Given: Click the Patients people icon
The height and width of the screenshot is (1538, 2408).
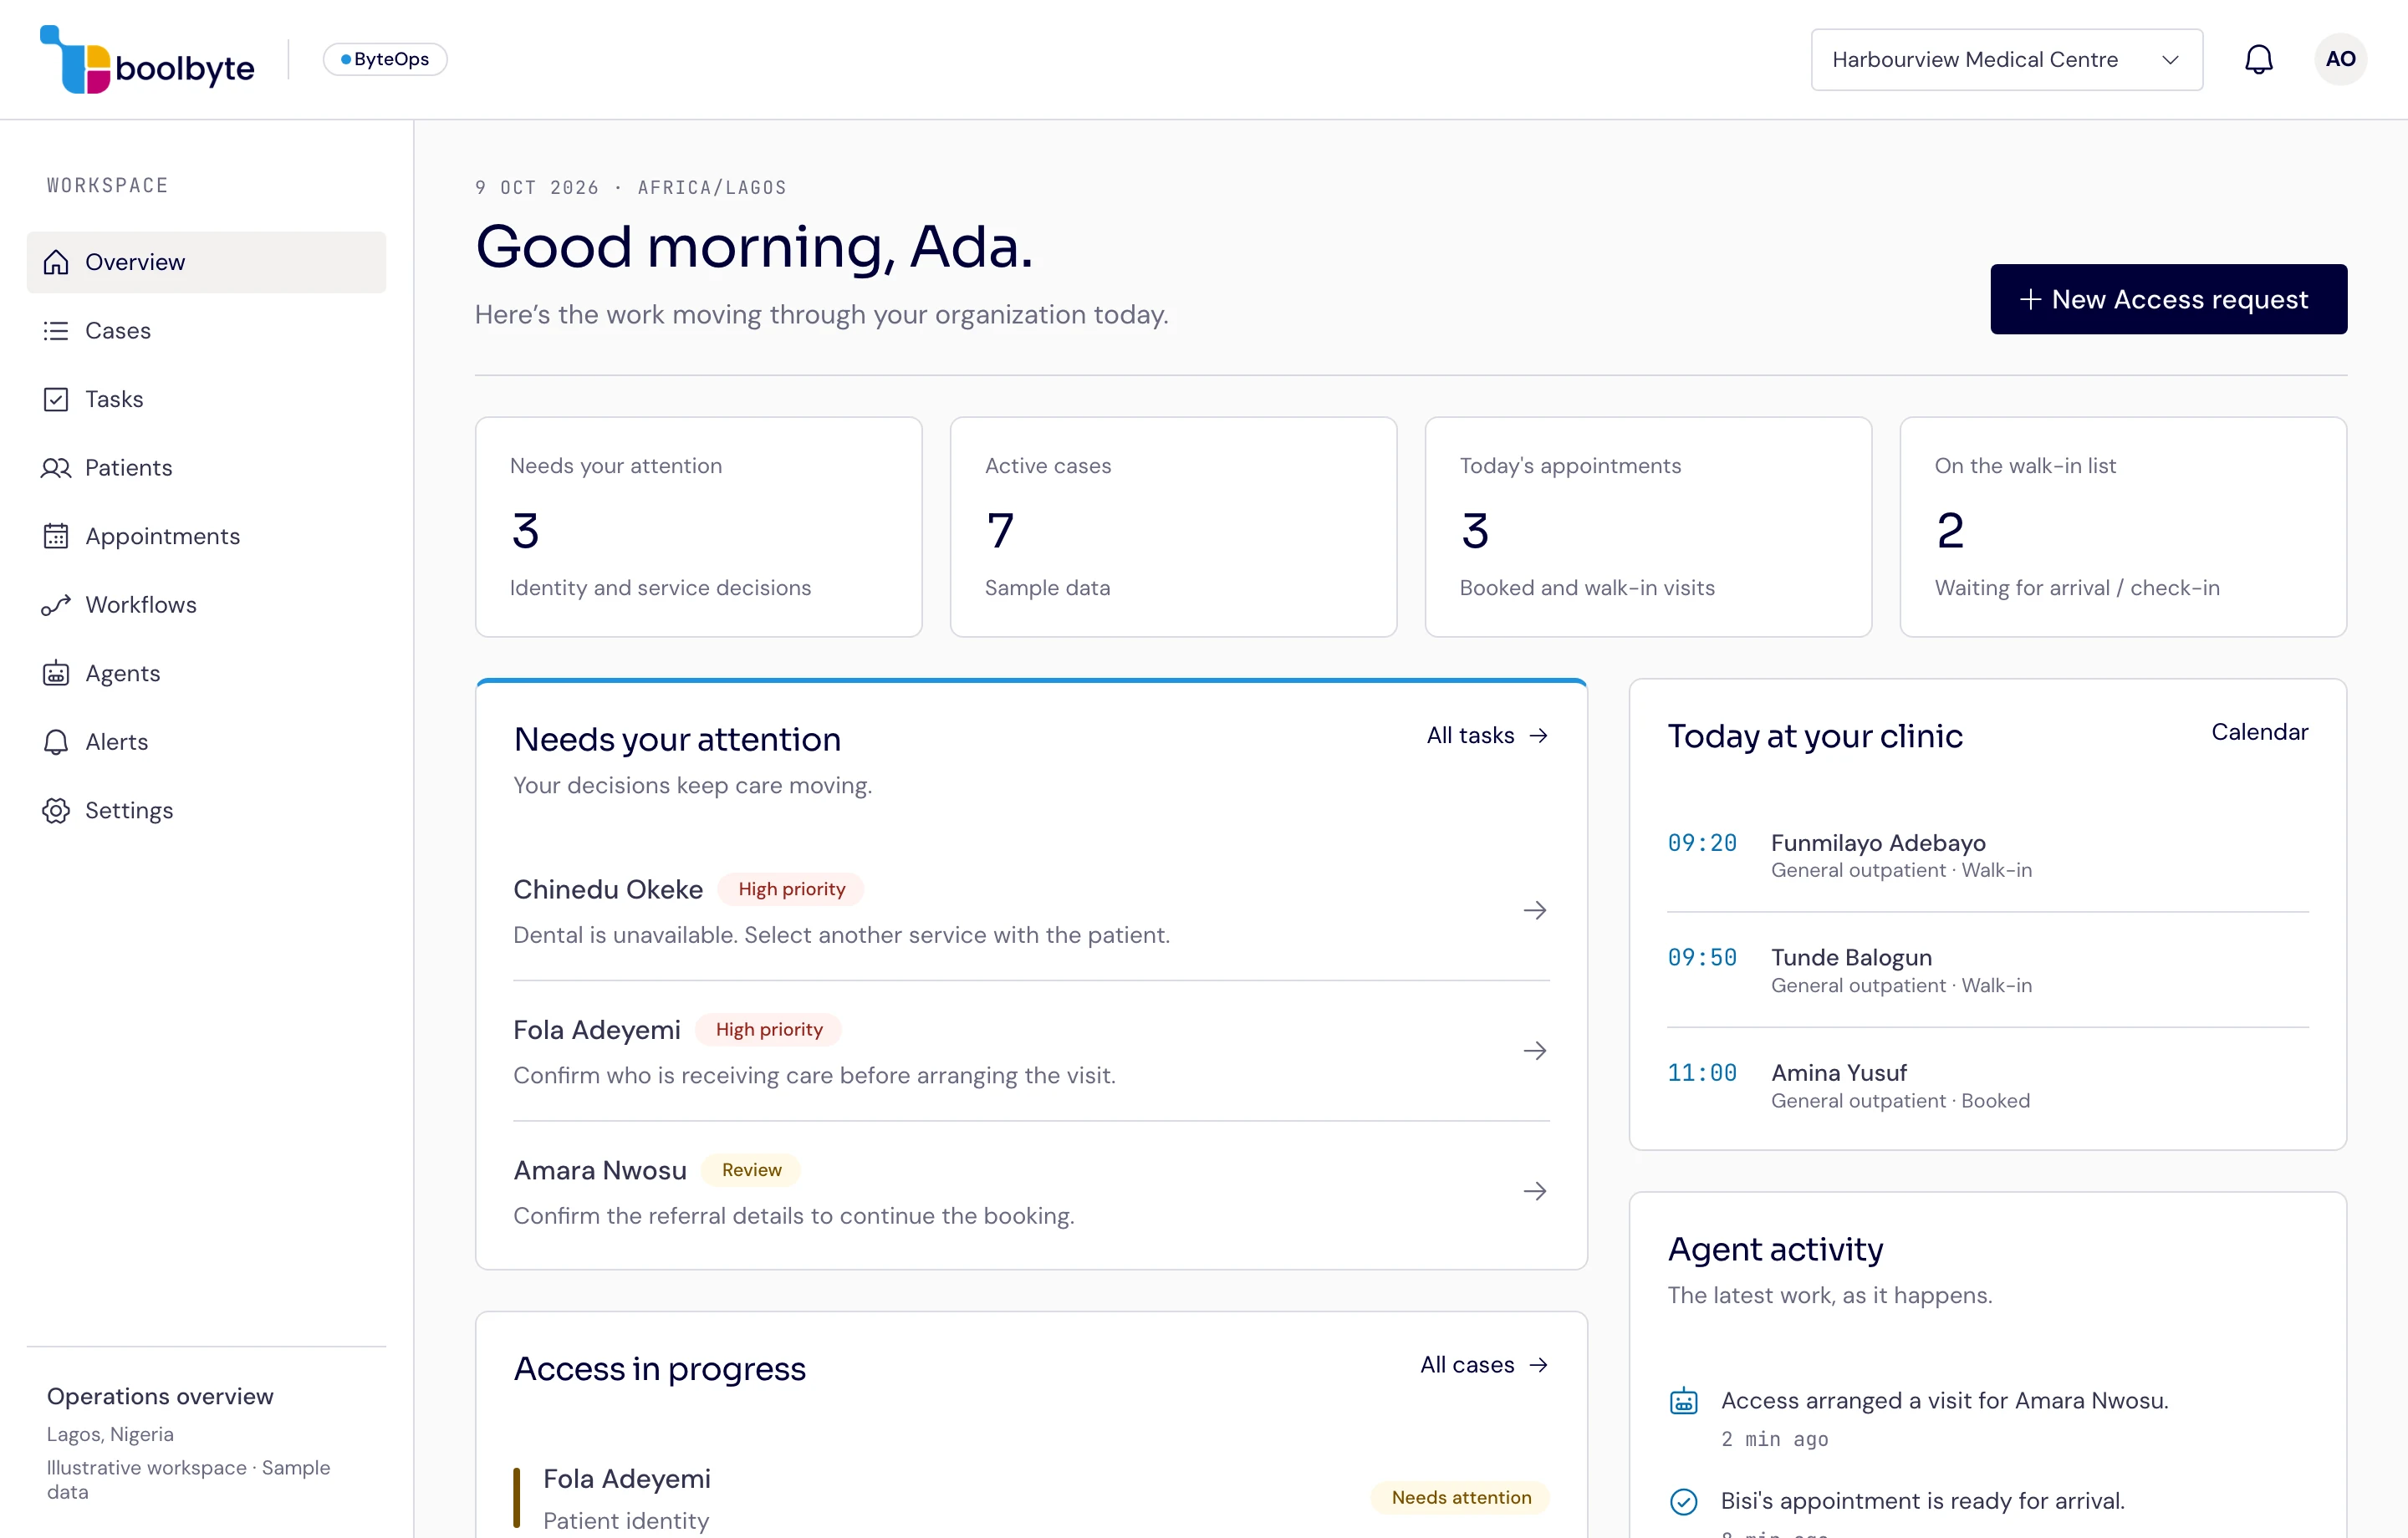Looking at the screenshot, I should (56, 468).
